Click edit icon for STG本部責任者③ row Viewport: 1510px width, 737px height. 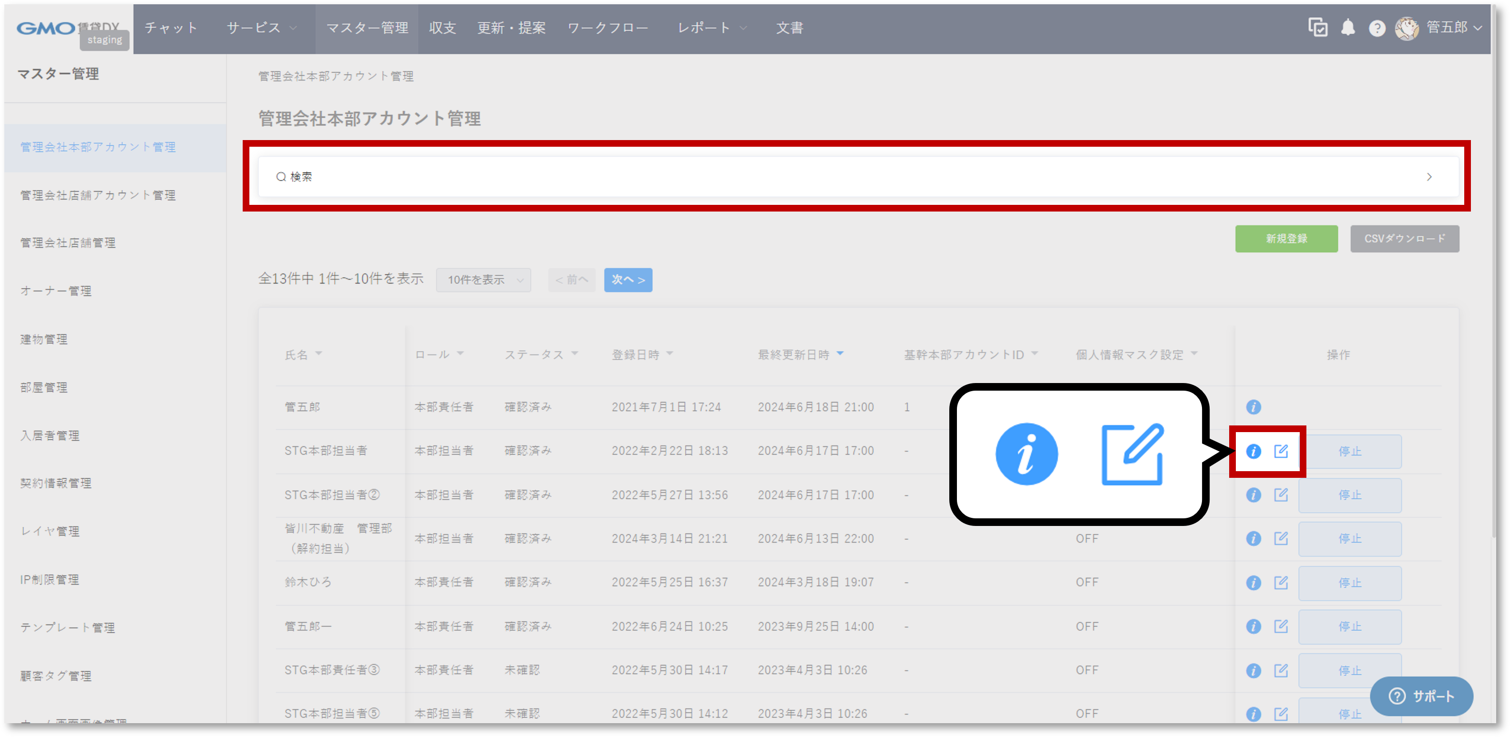1281,670
